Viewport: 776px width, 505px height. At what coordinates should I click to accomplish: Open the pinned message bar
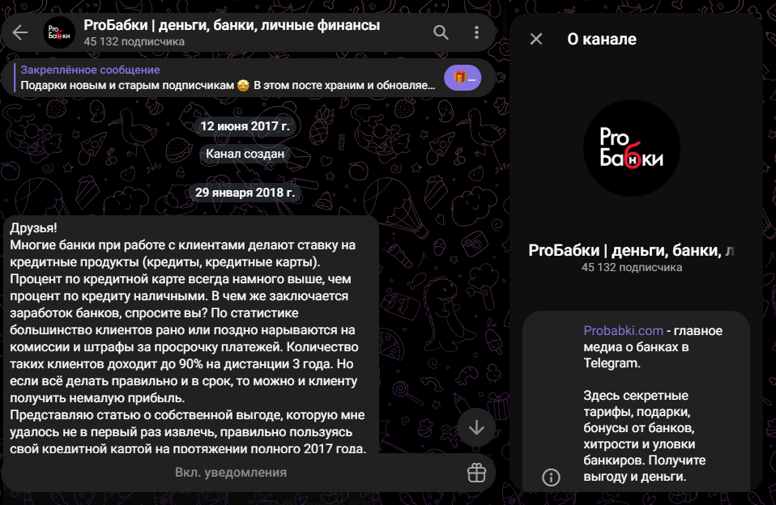tap(248, 78)
